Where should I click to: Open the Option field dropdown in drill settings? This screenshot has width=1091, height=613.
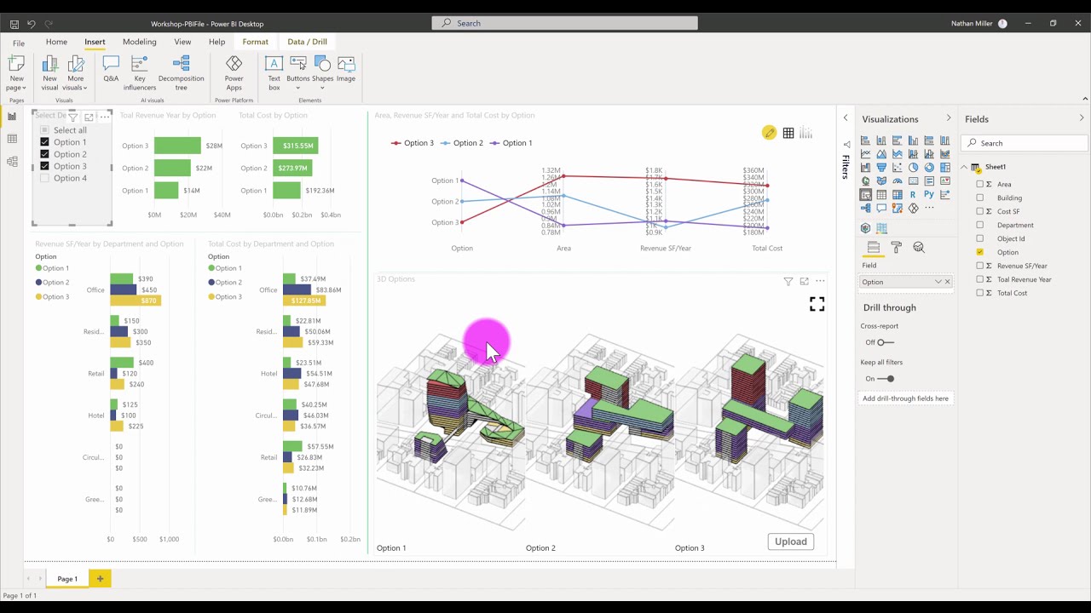(x=938, y=281)
